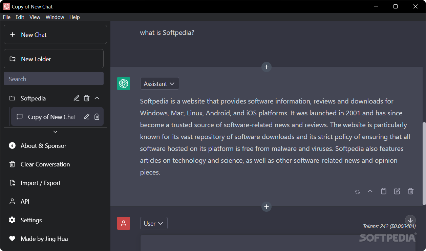Image resolution: width=426 pixels, height=251 pixels.
Task: Regenerate the assistant response with refresh icon
Action: (357, 191)
